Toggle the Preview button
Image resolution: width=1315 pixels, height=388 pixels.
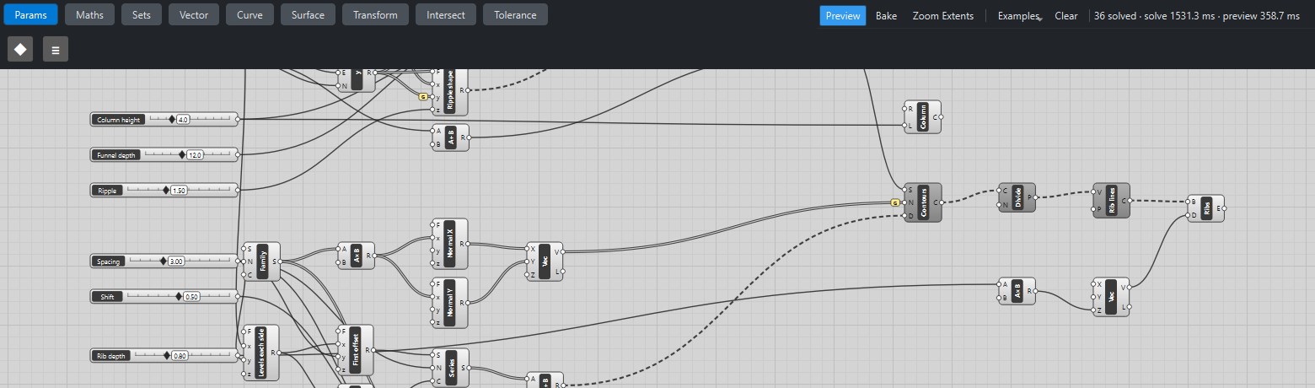click(x=843, y=15)
